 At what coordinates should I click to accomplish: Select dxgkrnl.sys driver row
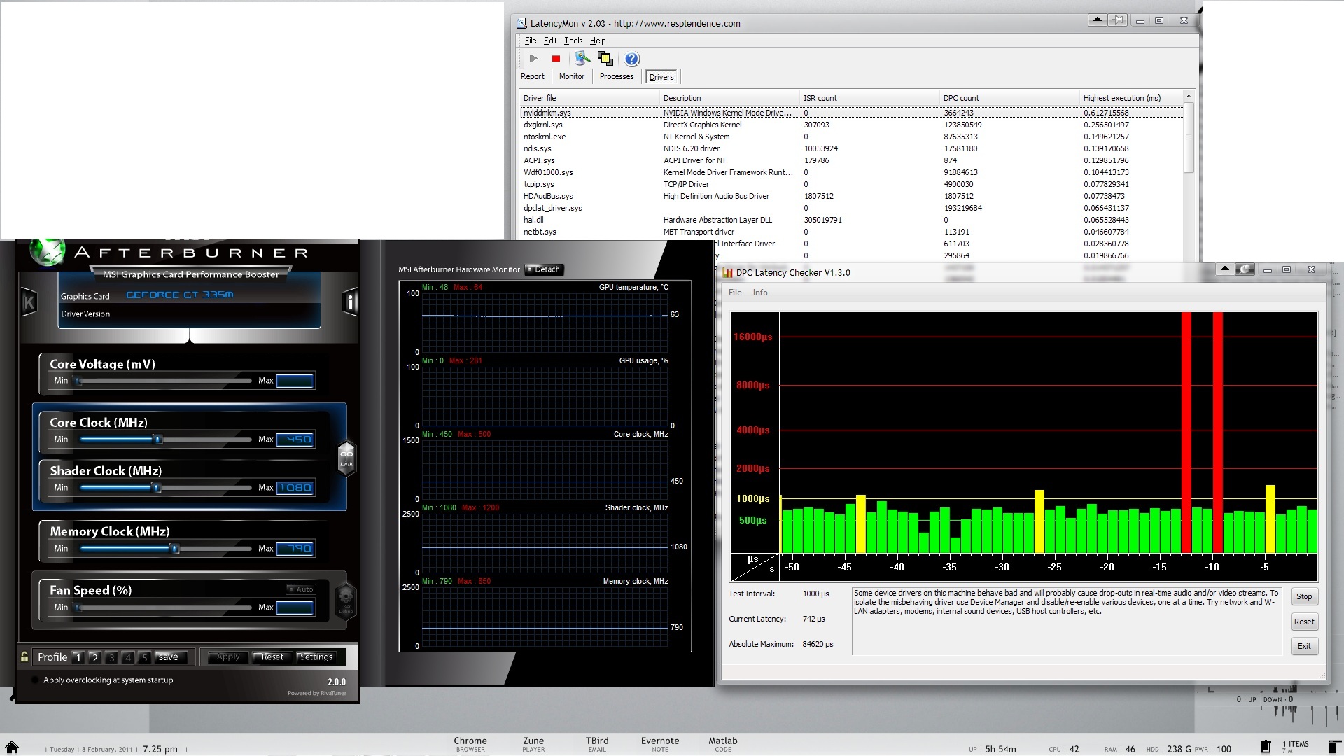(x=852, y=125)
